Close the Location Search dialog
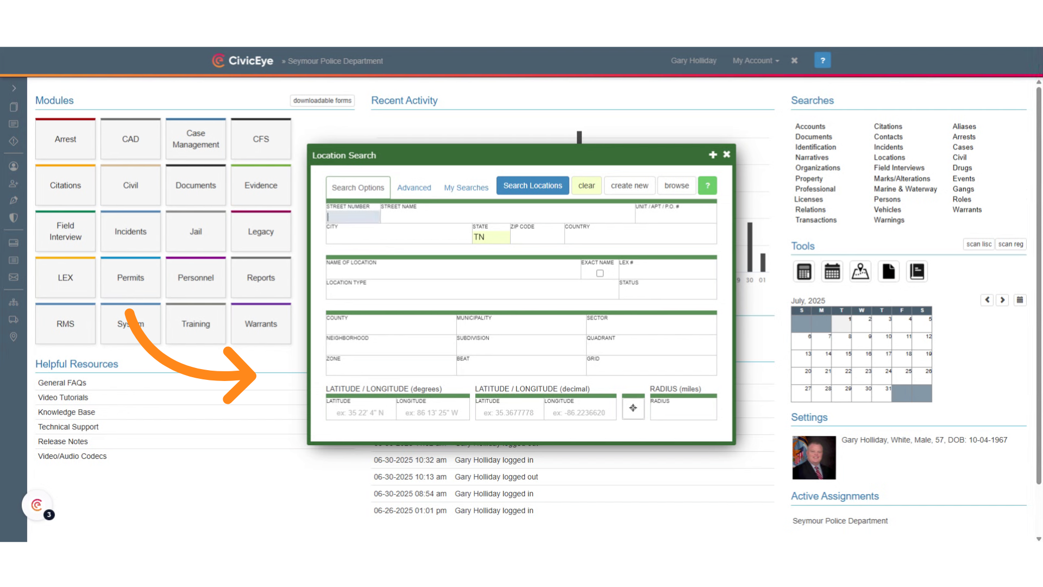Image resolution: width=1043 pixels, height=587 pixels. (727, 154)
